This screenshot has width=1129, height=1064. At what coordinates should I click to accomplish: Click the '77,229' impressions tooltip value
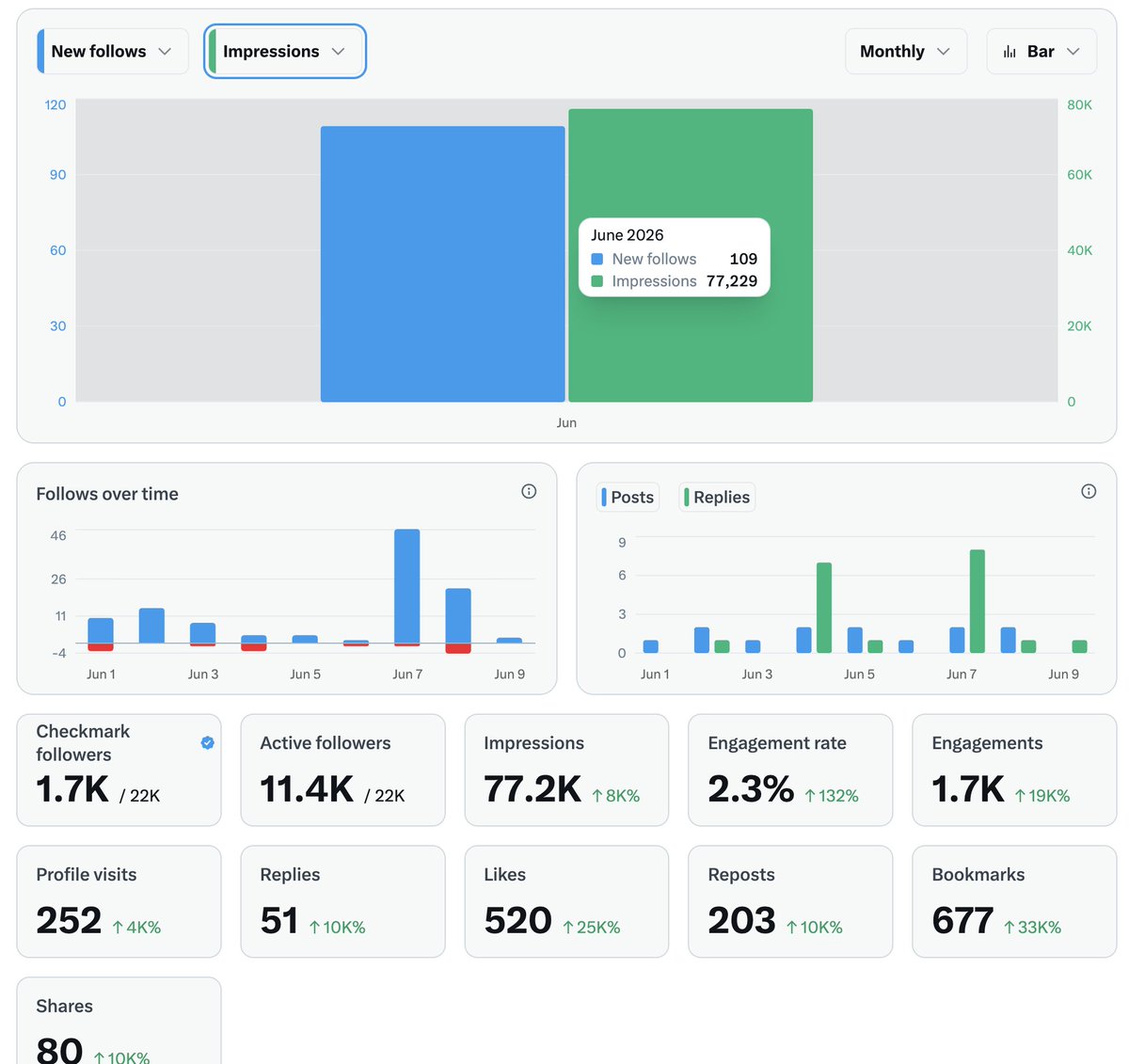point(732,281)
